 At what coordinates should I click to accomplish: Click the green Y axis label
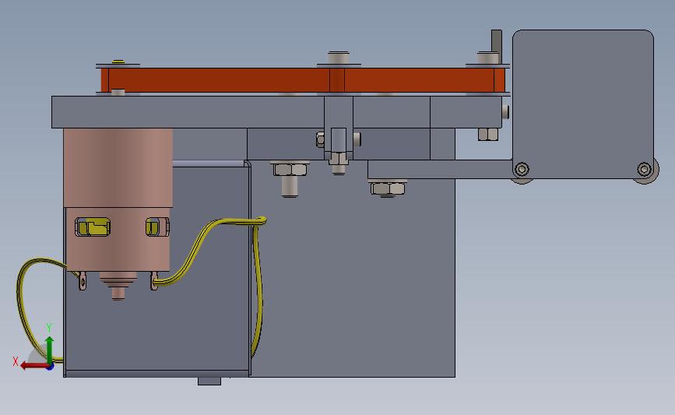click(49, 328)
